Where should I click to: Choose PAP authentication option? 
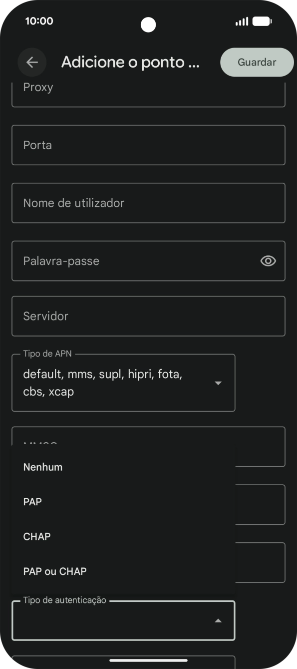click(x=32, y=501)
